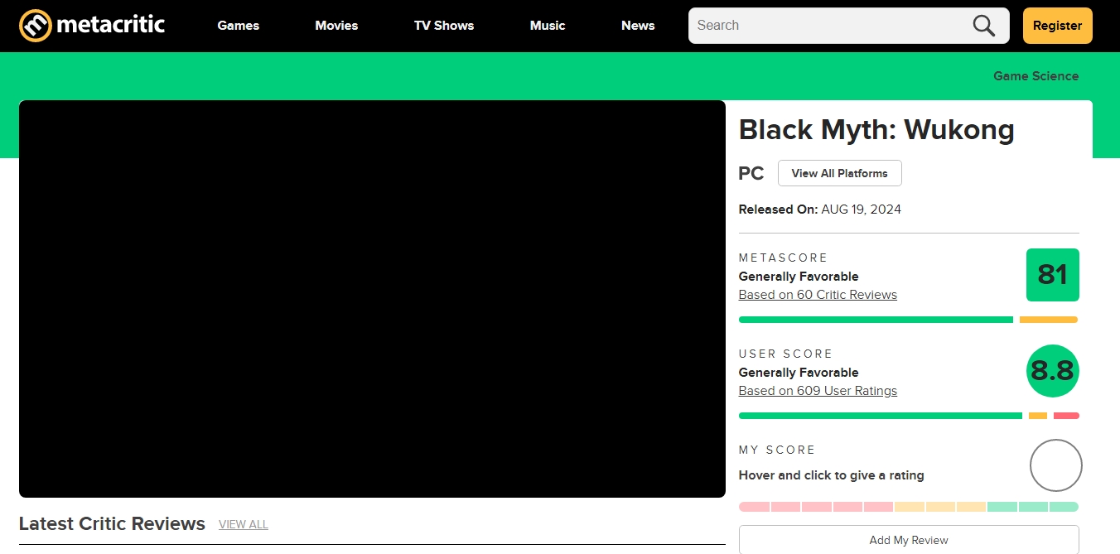Click the black video player area
The width and height of the screenshot is (1120, 554).
(372, 299)
